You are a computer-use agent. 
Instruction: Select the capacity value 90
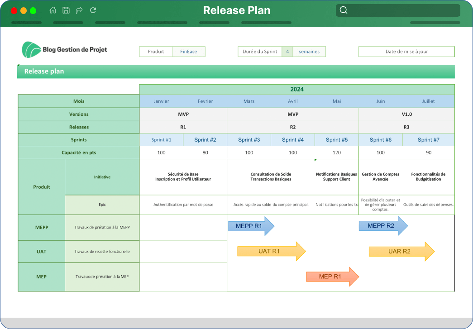(428, 153)
